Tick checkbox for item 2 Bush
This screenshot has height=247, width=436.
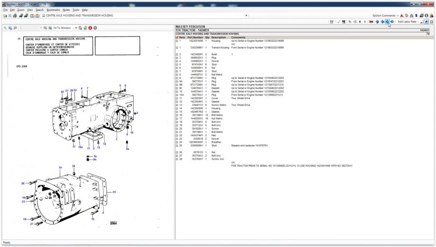click(177, 55)
